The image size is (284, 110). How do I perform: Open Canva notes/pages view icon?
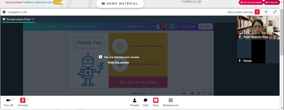tap(192, 93)
